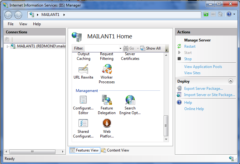Collapse the Deploy section chevron
240x164 pixels.
[x=231, y=81]
